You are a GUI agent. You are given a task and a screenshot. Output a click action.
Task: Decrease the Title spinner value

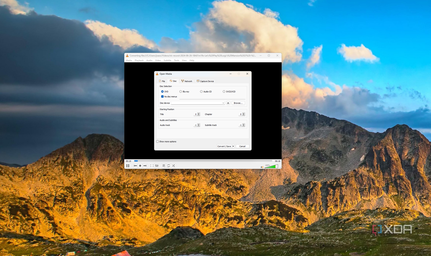coord(199,115)
